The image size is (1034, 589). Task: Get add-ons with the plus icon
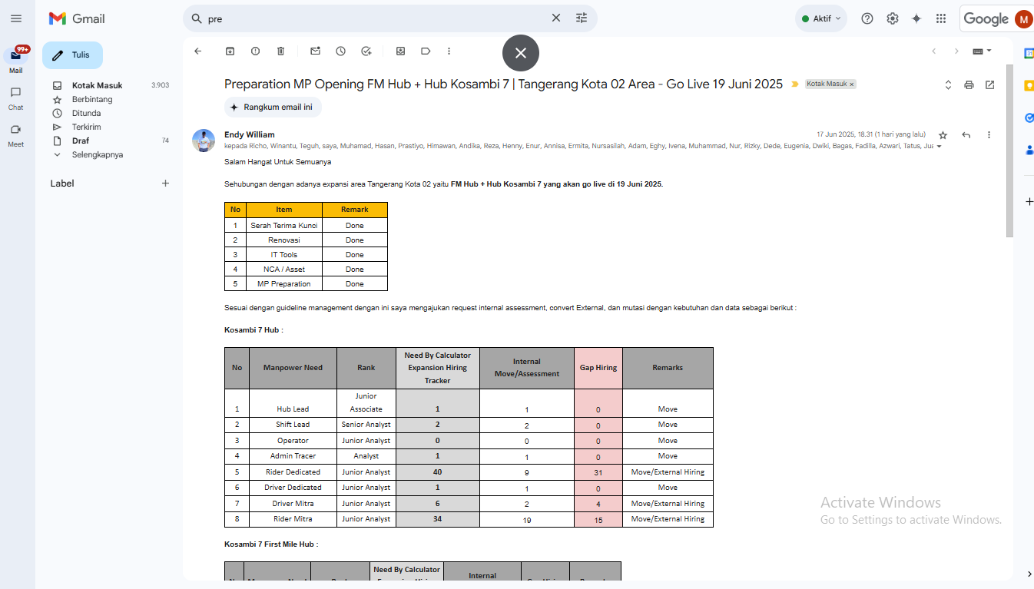1029,201
